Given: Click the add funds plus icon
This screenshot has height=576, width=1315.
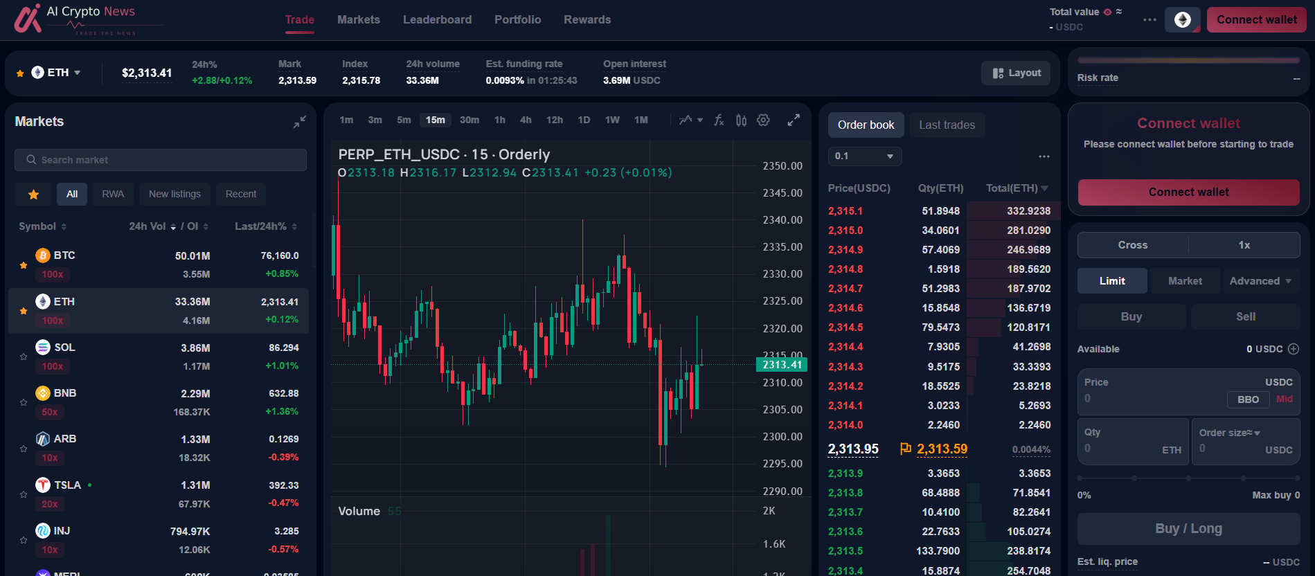Looking at the screenshot, I should click(1294, 349).
